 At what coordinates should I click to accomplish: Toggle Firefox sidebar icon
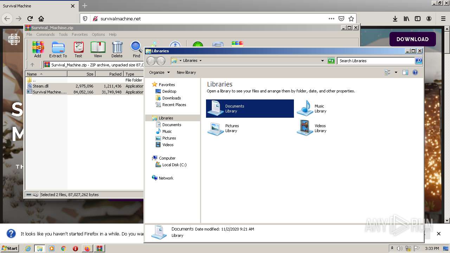click(x=418, y=19)
